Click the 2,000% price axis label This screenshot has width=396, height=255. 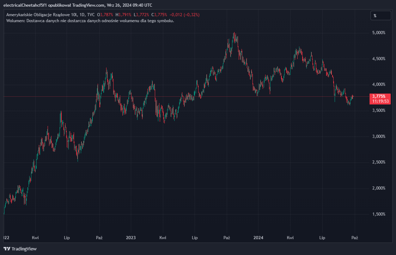379,188
